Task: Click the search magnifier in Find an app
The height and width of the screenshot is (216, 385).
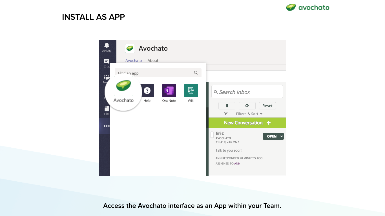Action: coord(196,73)
